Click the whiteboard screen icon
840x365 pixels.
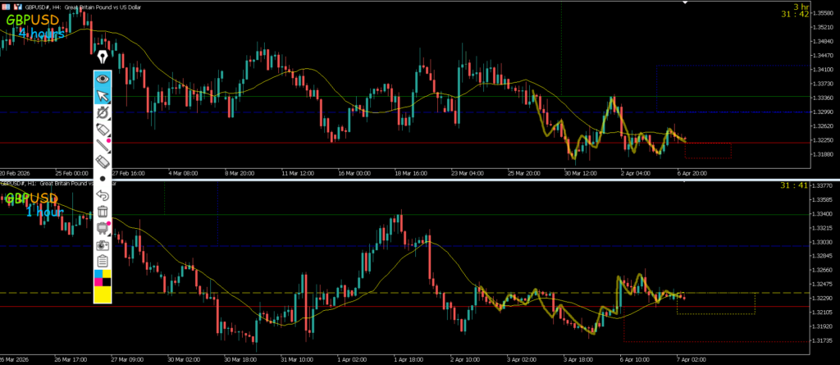103,228
